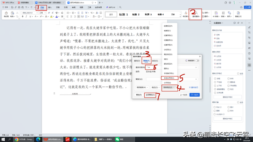Viewport: 253px width, 142px height.
Task: Apply italic formatting with I icon
Action: [x=26, y=17]
